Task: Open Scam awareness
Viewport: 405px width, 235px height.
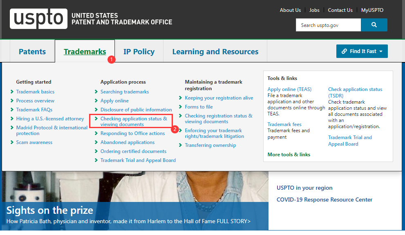Action: [x=34, y=142]
